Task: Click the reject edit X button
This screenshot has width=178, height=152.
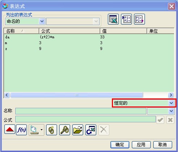Action: tap(170, 120)
